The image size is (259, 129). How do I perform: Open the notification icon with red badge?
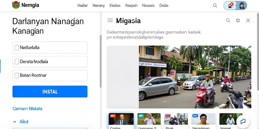(x=230, y=6)
